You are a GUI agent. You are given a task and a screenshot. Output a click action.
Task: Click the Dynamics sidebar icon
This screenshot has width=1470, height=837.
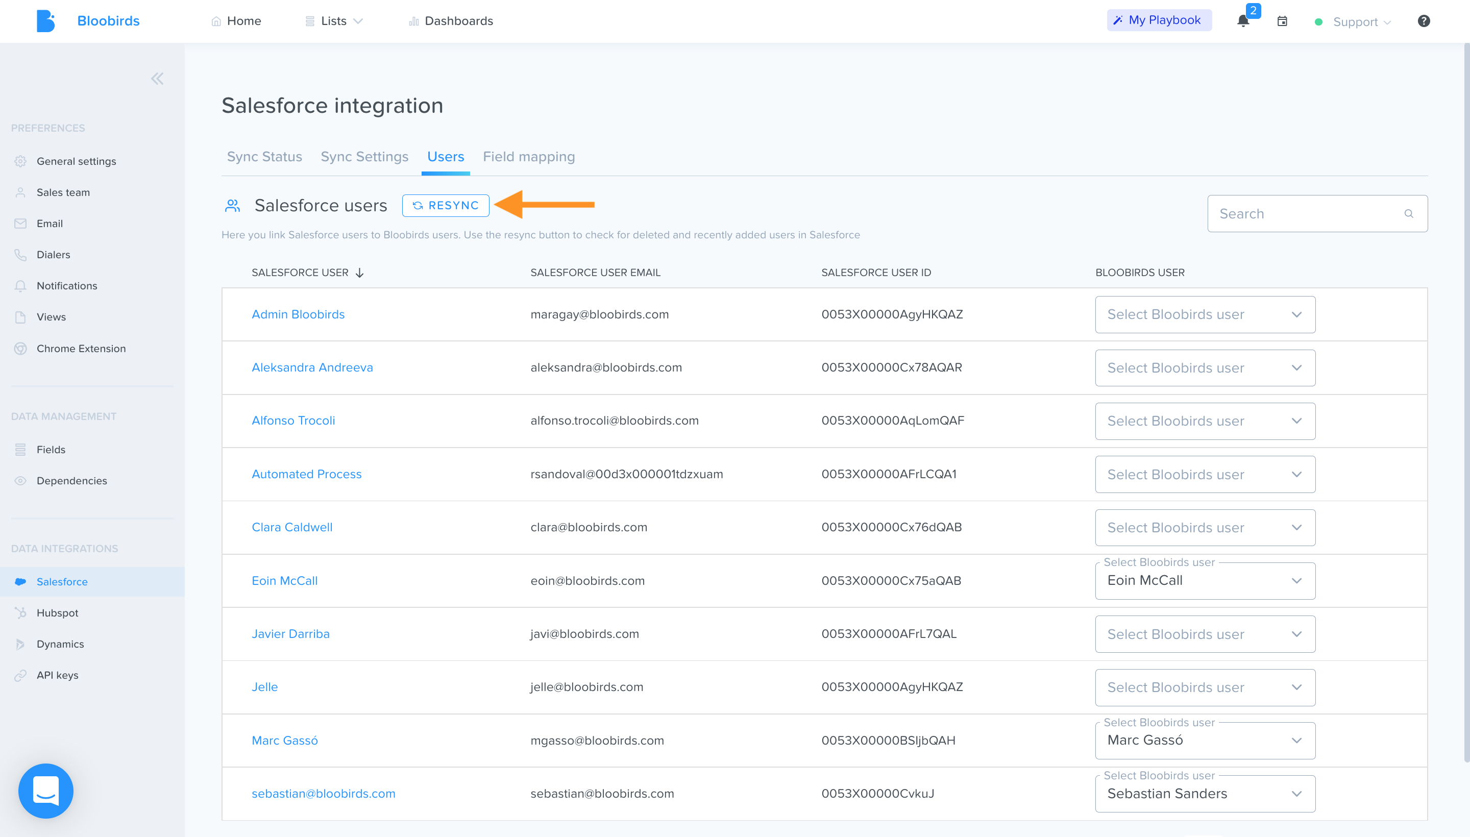tap(21, 644)
